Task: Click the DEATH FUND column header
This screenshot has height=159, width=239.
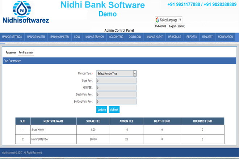Action: (x=162, y=121)
